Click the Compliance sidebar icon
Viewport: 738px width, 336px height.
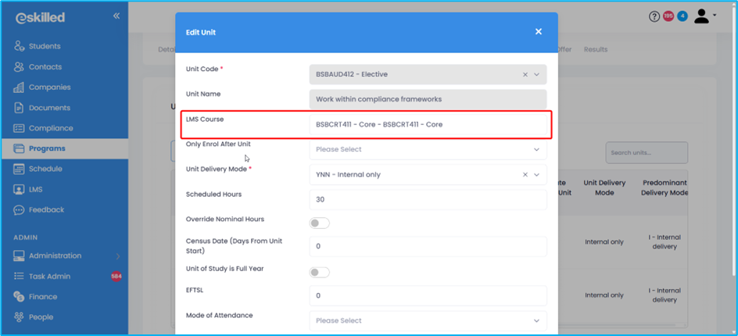tap(19, 128)
